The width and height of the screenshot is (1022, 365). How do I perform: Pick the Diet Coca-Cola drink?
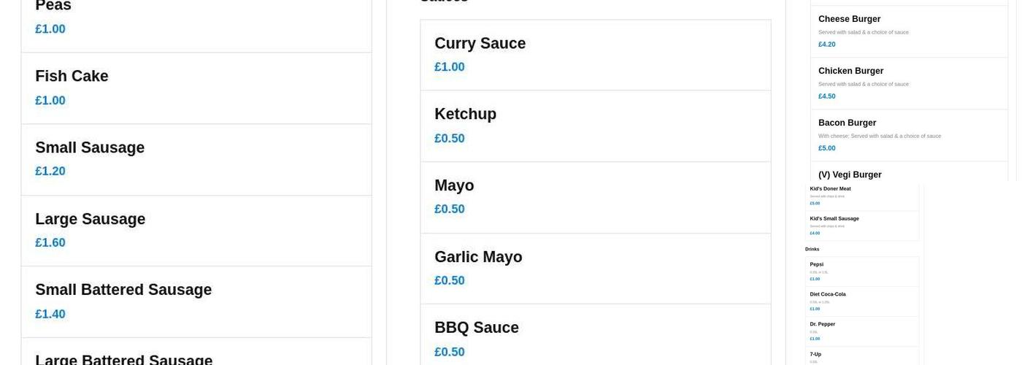[x=861, y=301]
